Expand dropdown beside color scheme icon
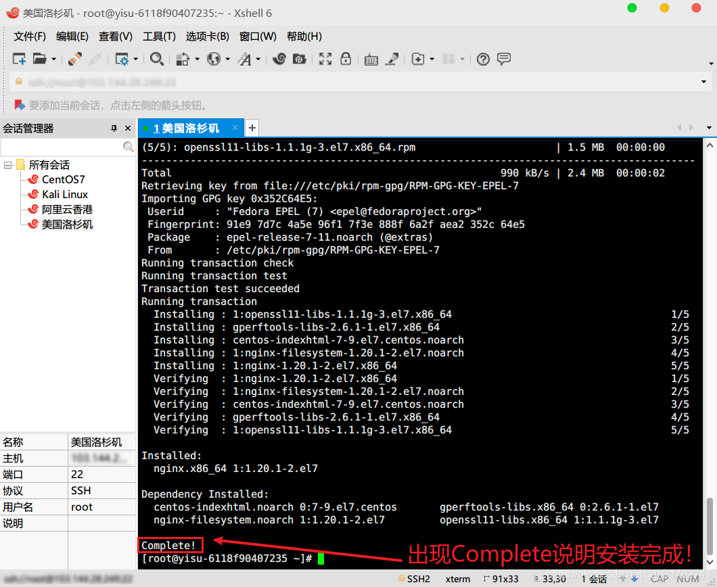Viewport: 717px width, 587px height. 197,59
